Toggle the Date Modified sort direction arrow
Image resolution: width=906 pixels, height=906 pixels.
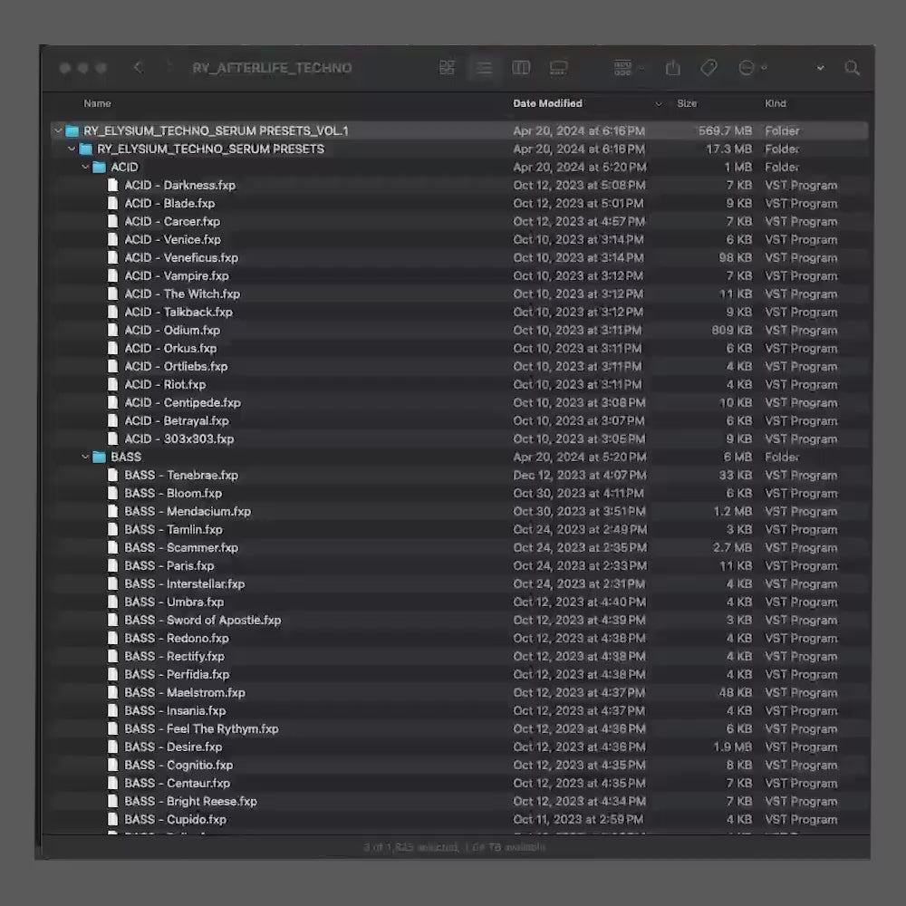(x=658, y=104)
